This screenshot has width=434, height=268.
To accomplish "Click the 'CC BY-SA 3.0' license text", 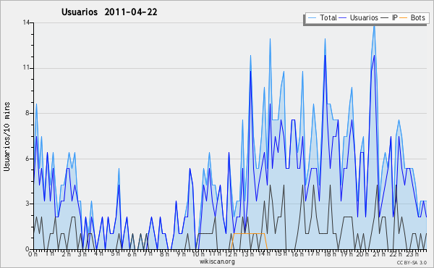I will [412, 262].
